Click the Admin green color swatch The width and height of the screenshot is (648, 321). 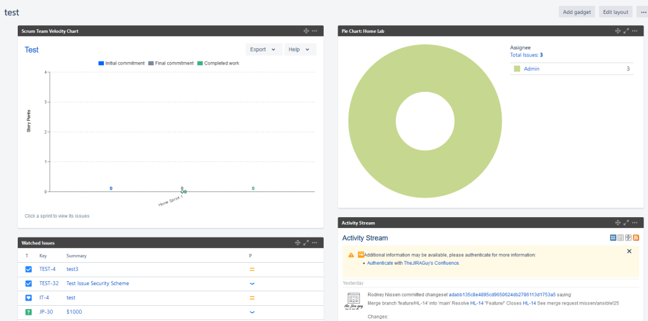tap(517, 69)
